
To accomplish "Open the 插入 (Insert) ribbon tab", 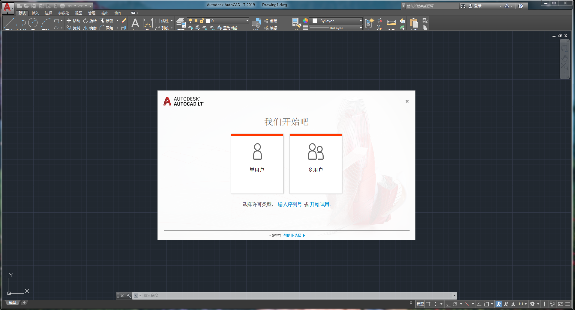I will [35, 13].
